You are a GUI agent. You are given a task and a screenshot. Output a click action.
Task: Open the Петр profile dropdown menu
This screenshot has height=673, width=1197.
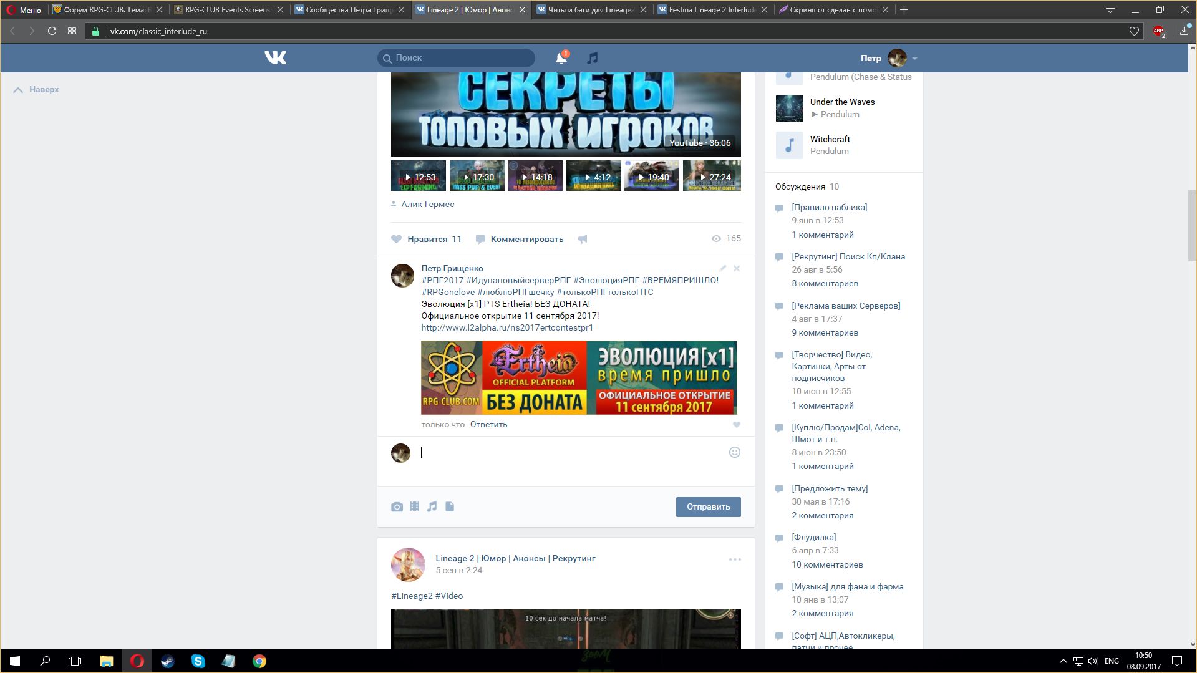click(x=889, y=58)
